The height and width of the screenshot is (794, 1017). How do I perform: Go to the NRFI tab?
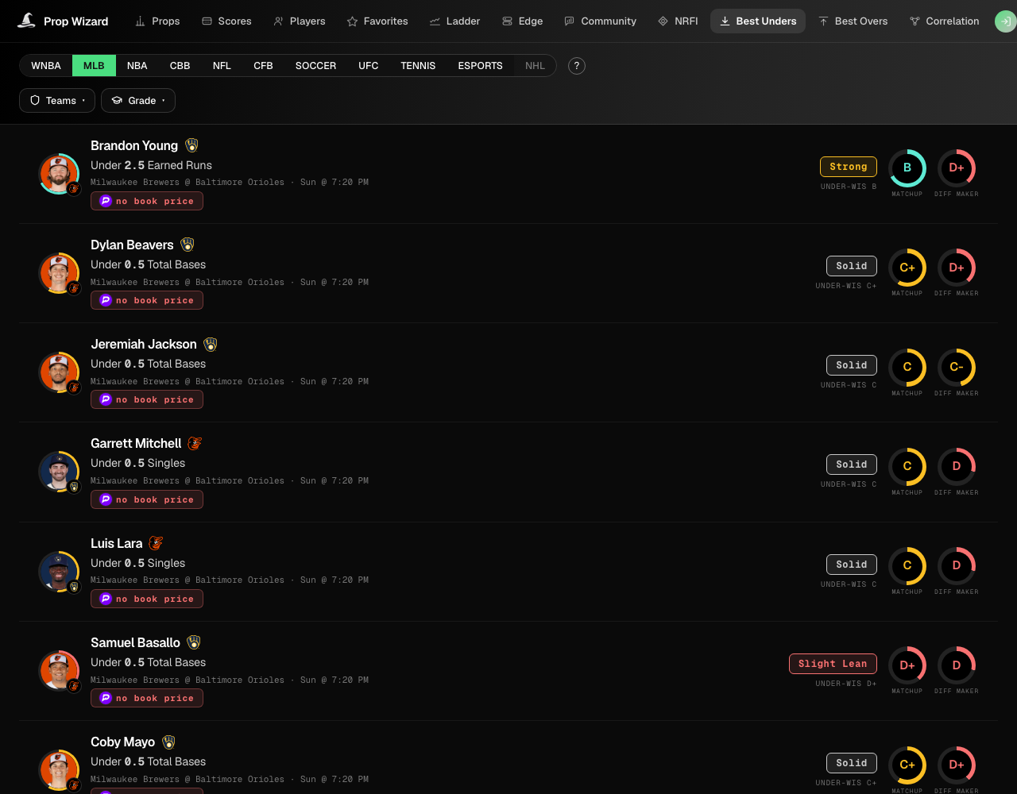click(678, 21)
